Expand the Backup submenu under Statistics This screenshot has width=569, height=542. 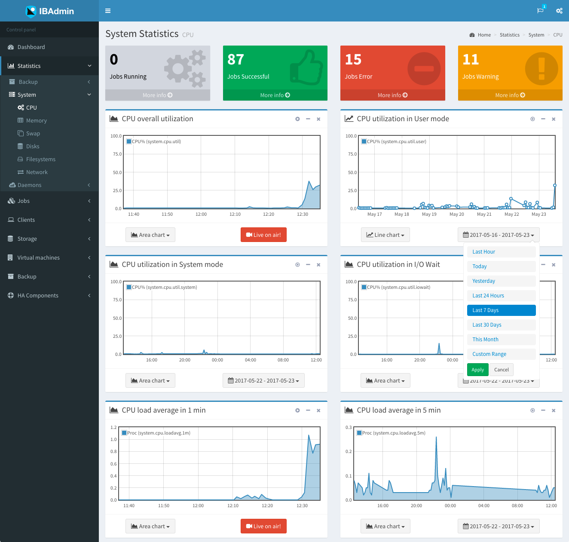[x=49, y=82]
